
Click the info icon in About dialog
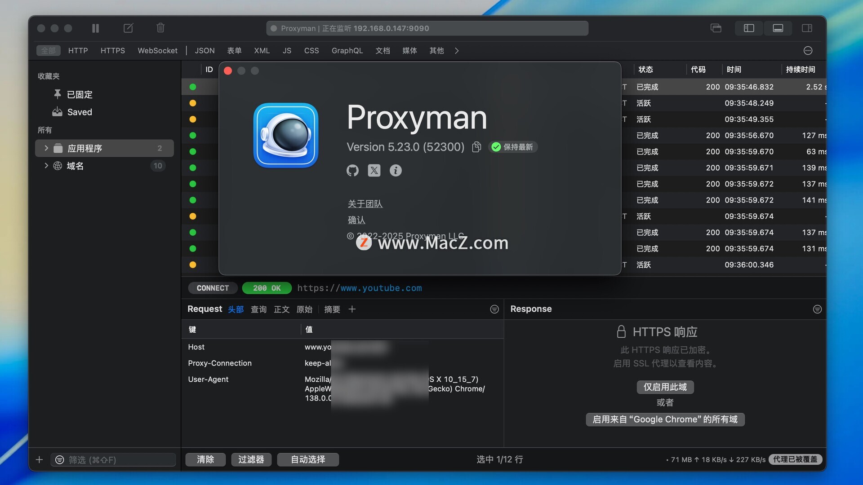coord(396,171)
